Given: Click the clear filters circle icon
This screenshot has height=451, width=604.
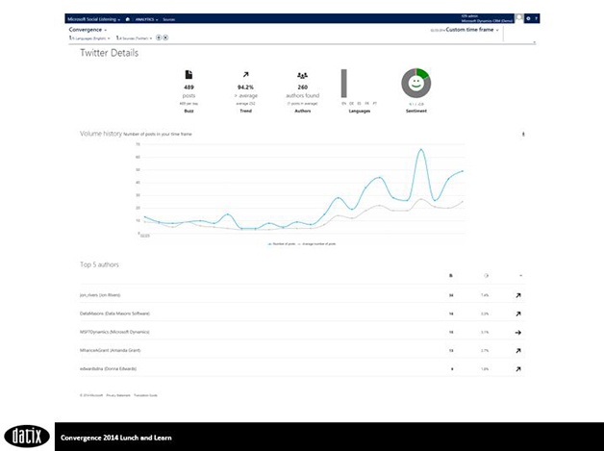Looking at the screenshot, I should tap(165, 38).
